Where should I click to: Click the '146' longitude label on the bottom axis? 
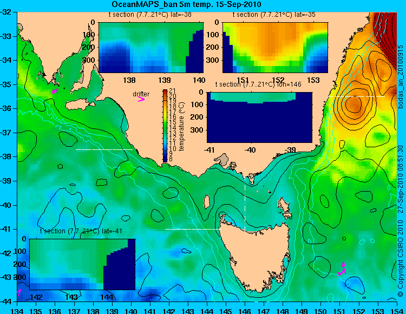pyautogui.click(x=245, y=311)
